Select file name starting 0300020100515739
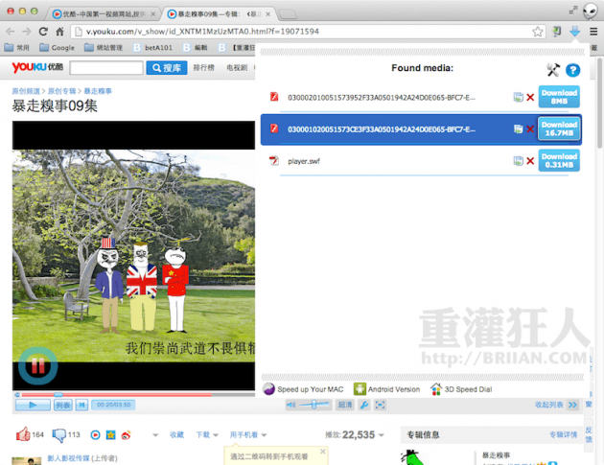 382,98
